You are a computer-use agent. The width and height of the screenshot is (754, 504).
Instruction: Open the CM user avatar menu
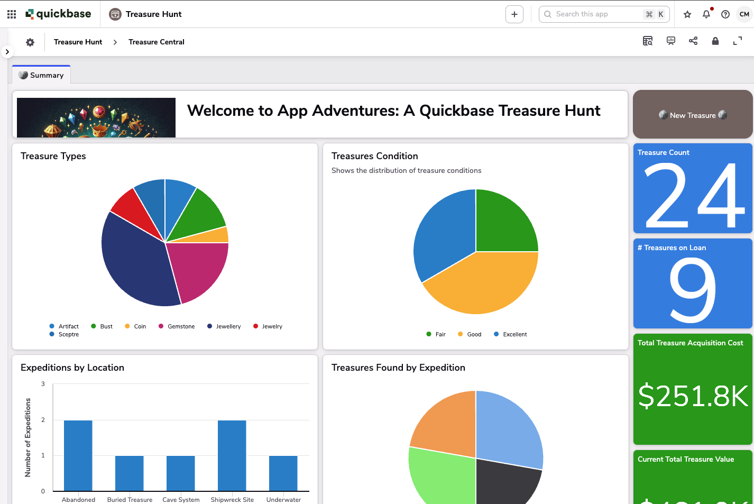click(x=744, y=14)
